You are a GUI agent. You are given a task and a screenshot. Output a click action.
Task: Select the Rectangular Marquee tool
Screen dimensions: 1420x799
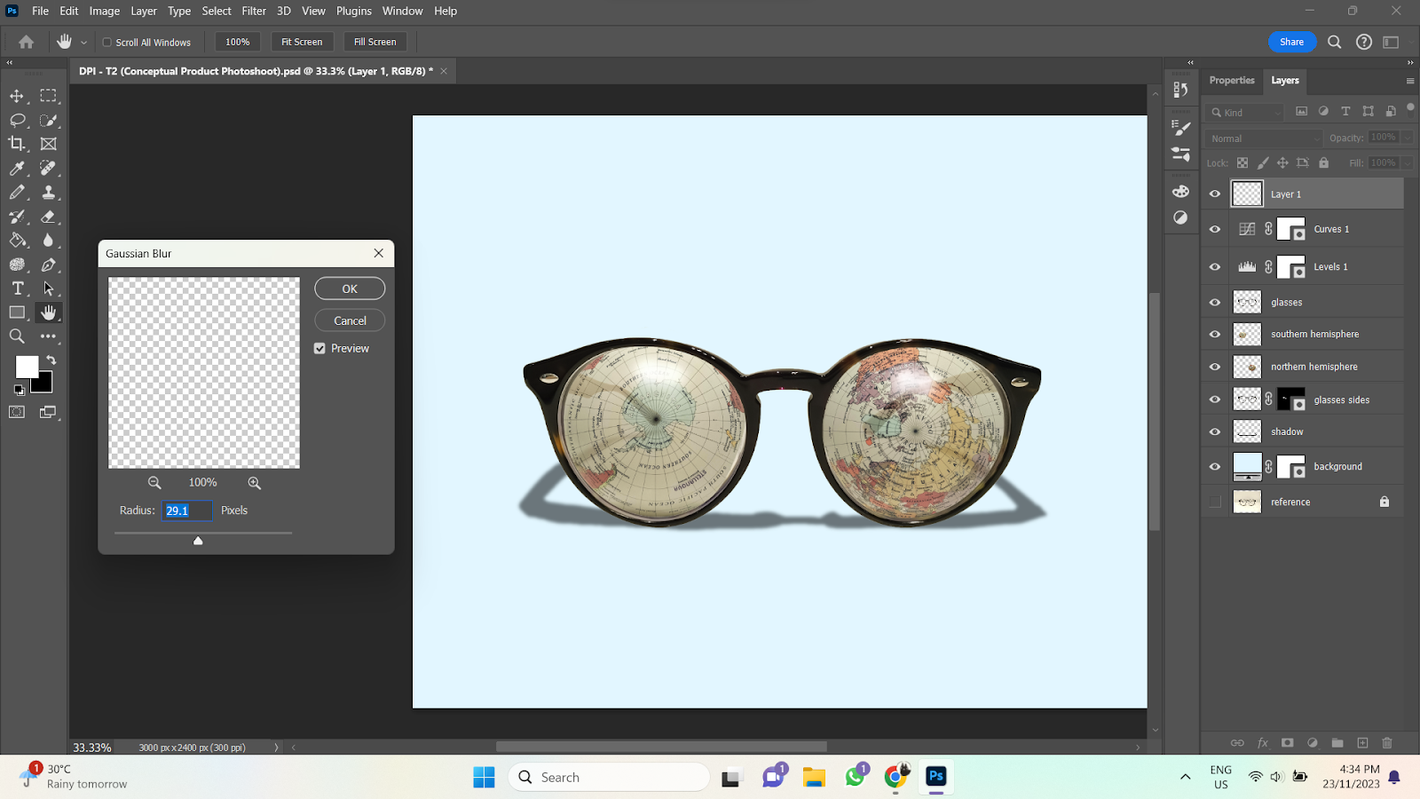(49, 96)
